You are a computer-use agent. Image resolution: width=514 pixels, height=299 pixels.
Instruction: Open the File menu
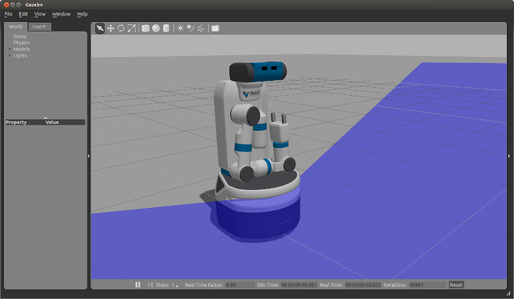8,14
